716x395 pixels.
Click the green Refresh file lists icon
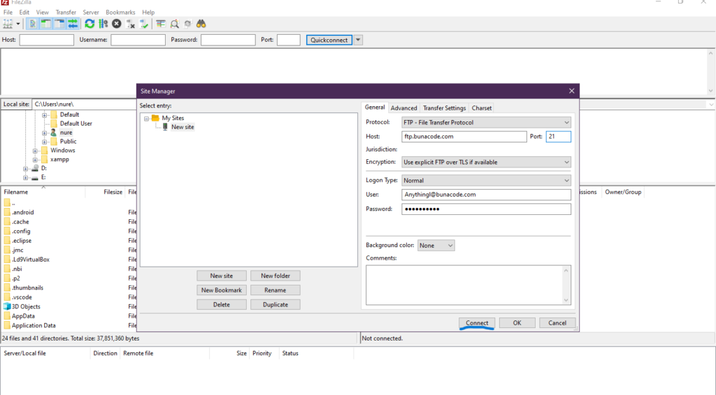[x=89, y=24]
